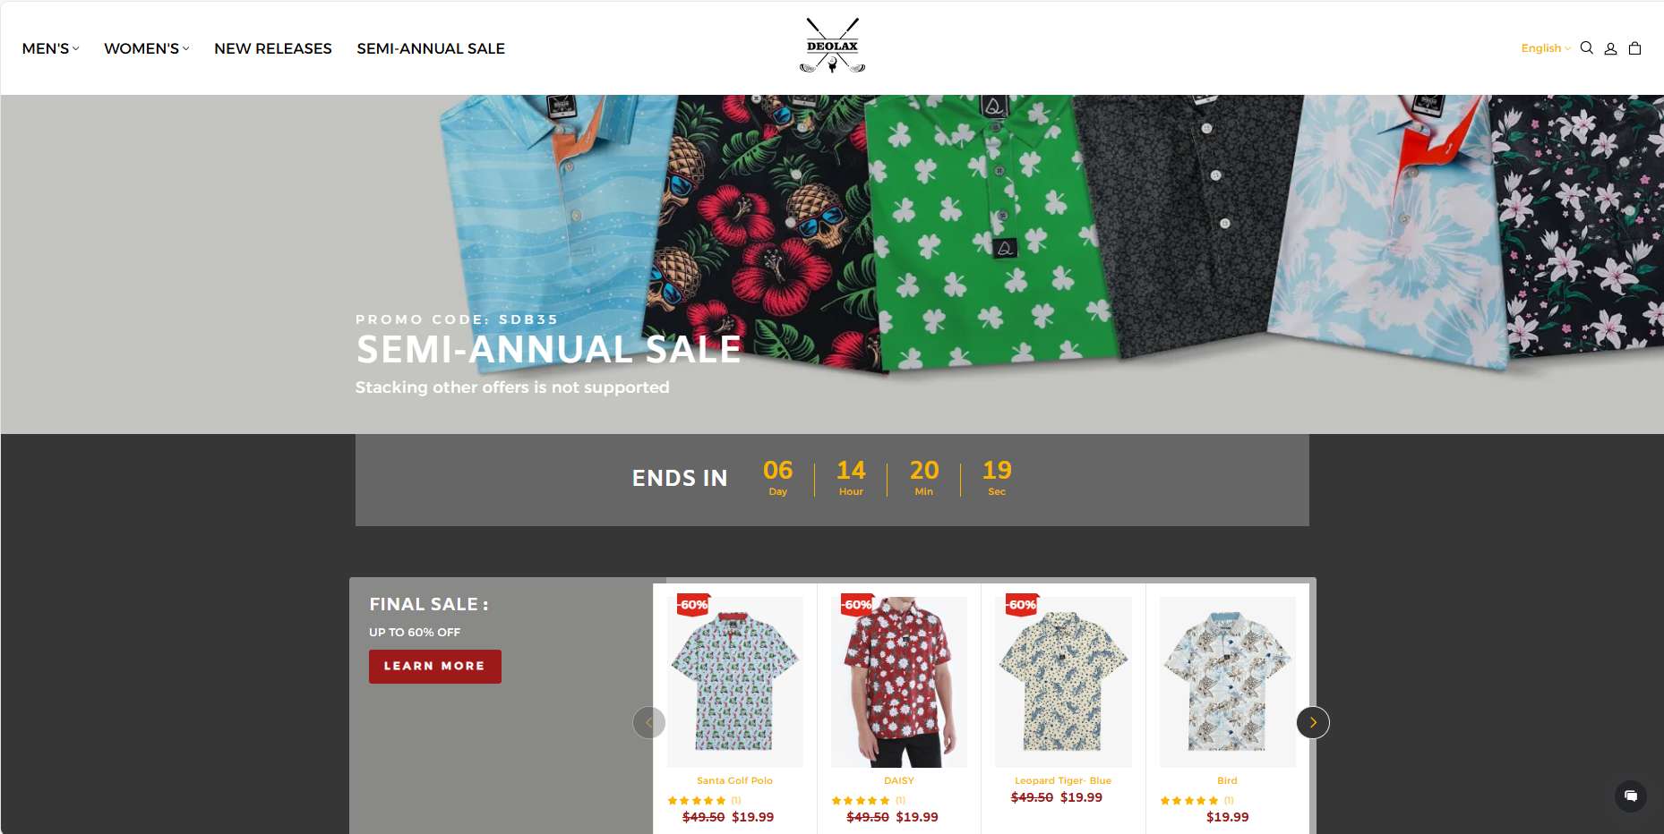This screenshot has height=834, width=1664.
Task: Expand the MEN'S menu dropdown
Action: [x=50, y=48]
